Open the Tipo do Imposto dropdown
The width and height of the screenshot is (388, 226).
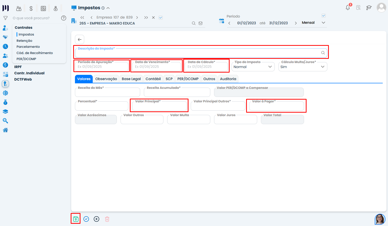[x=253, y=67]
